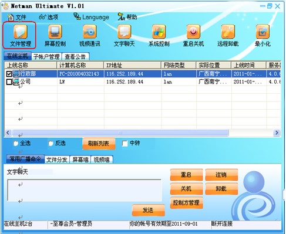Click the 刷新列表 refresh list button

(99, 144)
